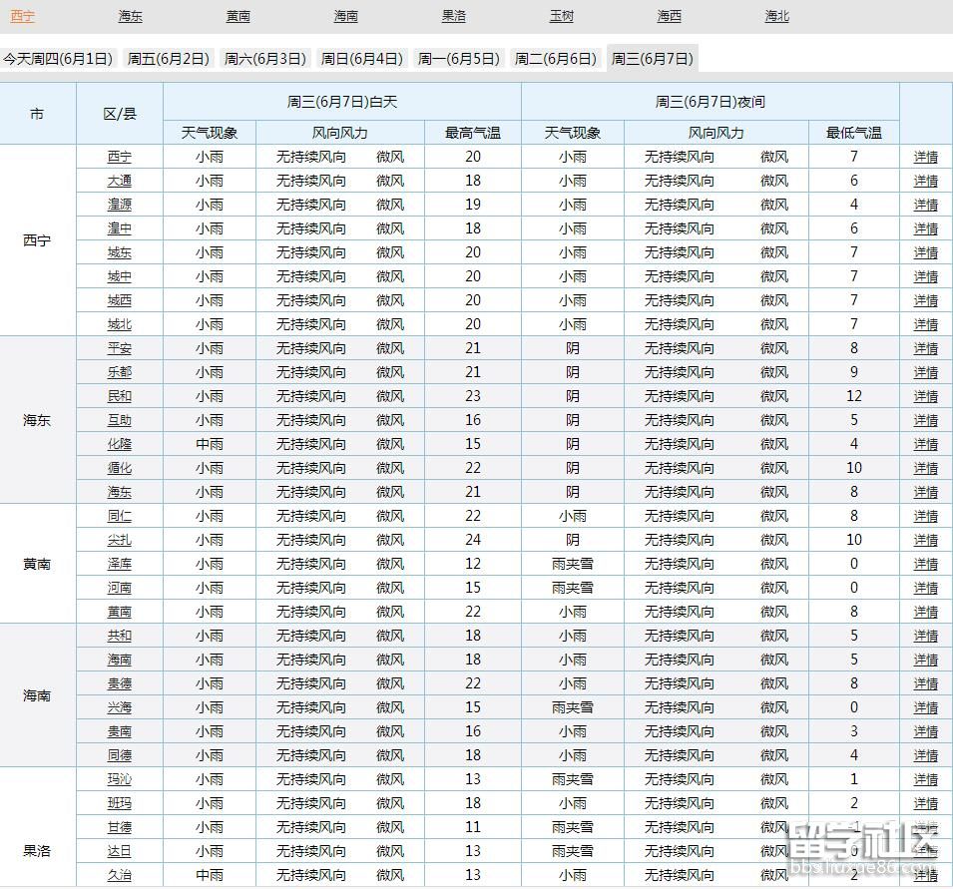Open the 玛沁 district link
This screenshot has width=953, height=889.
[119, 779]
